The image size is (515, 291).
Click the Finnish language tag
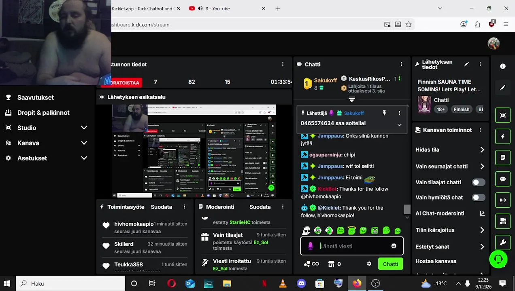461,109
